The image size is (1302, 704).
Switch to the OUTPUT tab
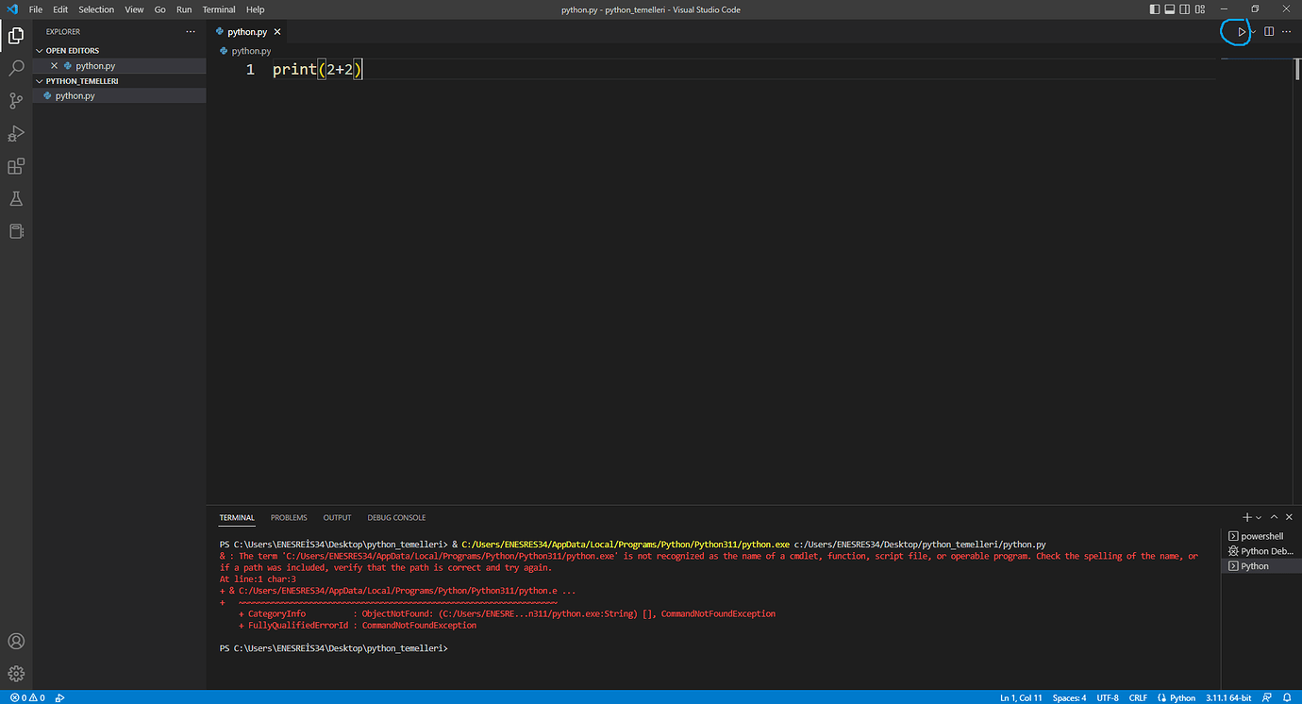337,517
